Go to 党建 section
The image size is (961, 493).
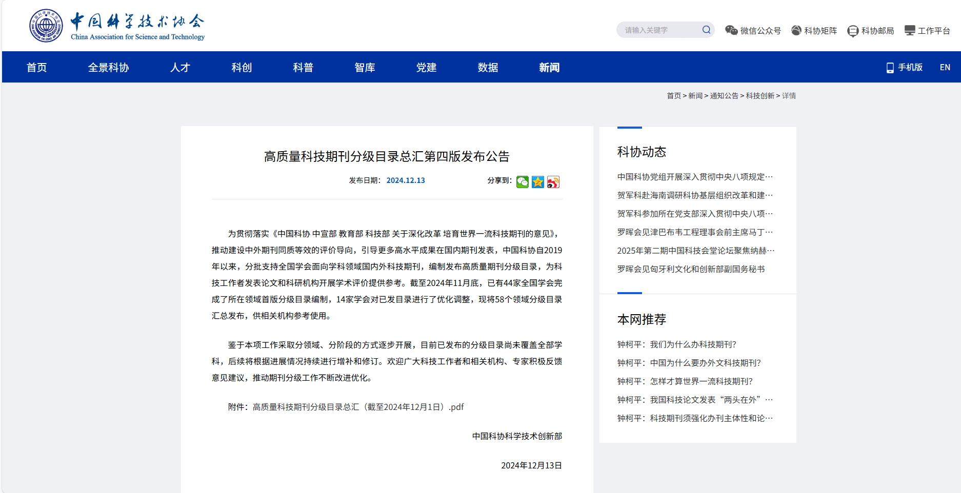[x=426, y=67]
